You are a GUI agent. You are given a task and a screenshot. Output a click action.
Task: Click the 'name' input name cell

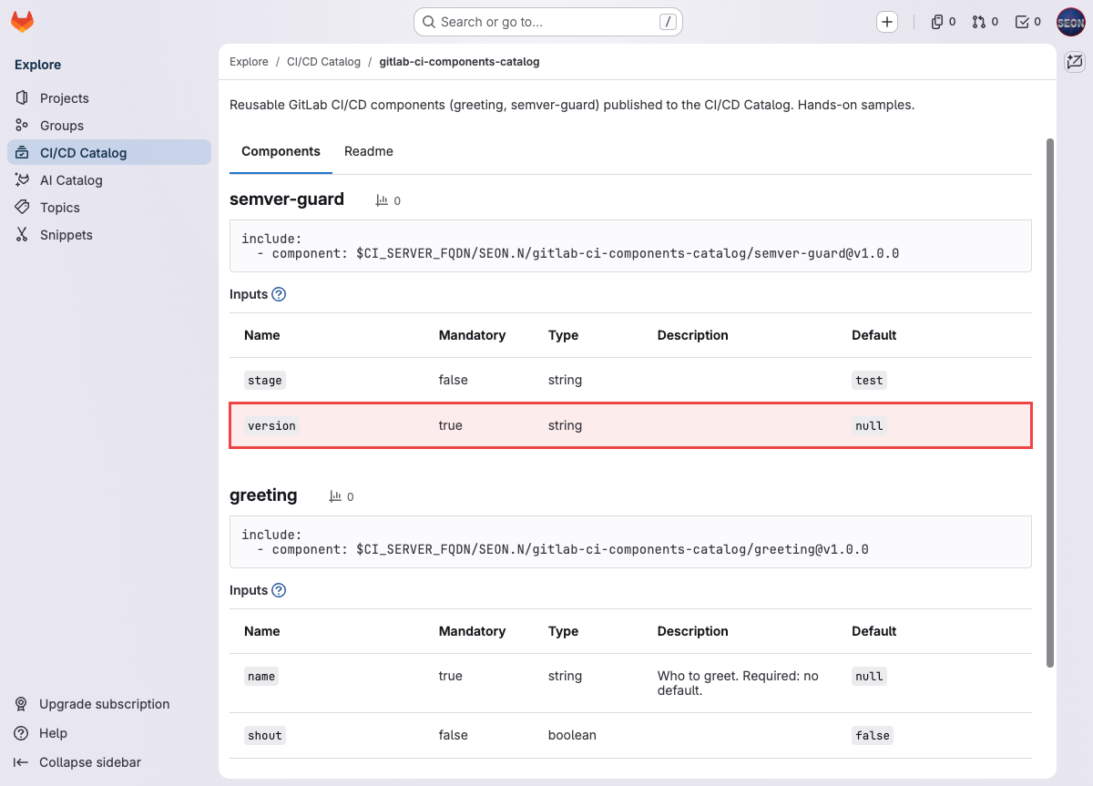(x=261, y=676)
